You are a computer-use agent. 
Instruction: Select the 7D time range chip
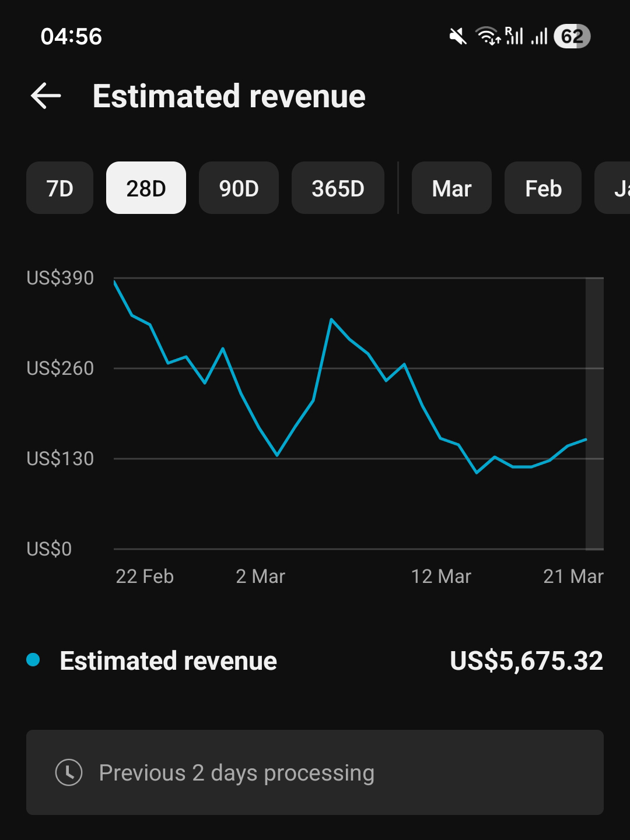[60, 188]
